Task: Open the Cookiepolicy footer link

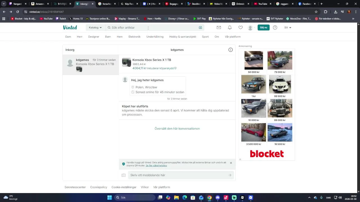Action: tap(98, 187)
